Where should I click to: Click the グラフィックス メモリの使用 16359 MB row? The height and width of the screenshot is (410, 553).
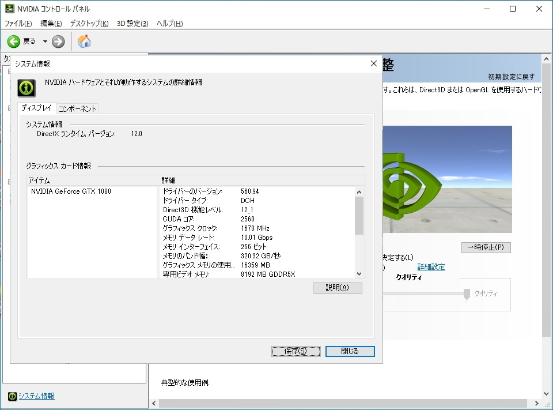coord(257,265)
